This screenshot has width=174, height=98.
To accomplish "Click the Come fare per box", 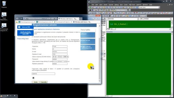I will click(88, 41).
